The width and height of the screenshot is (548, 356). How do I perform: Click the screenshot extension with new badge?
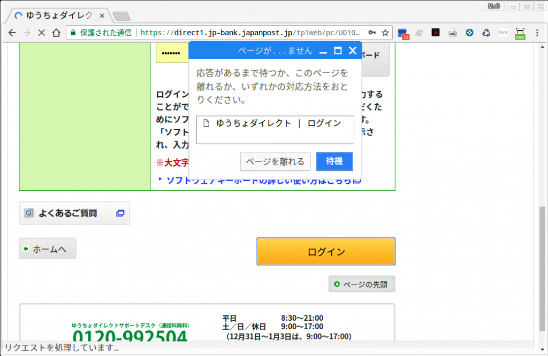[520, 34]
